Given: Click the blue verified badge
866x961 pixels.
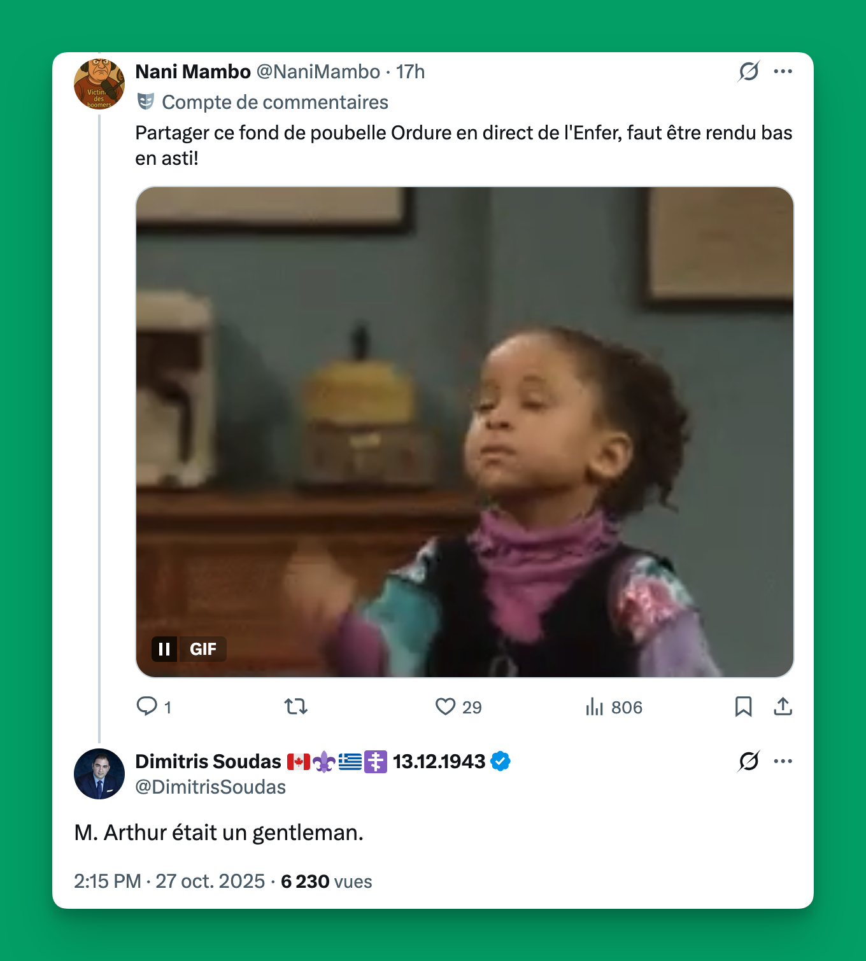Looking at the screenshot, I should click(x=500, y=761).
